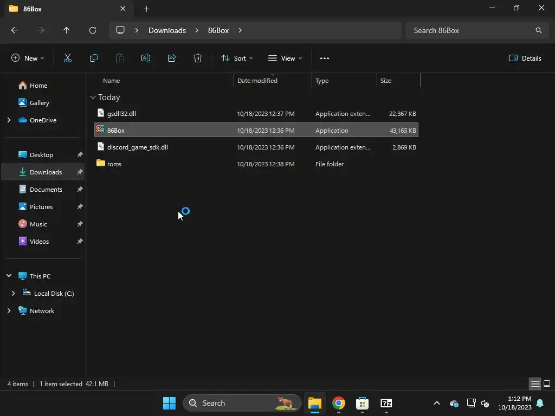Click the Rename icon
The image size is (555, 416).
146,58
